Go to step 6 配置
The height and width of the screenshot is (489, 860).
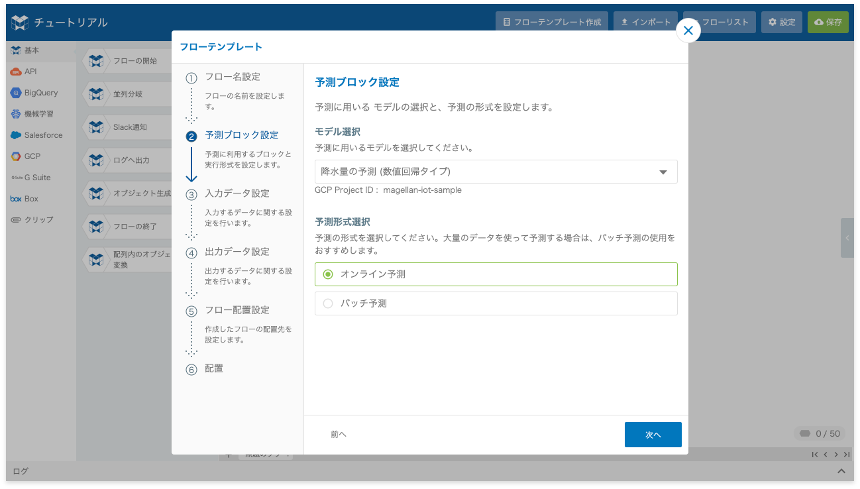pos(205,368)
